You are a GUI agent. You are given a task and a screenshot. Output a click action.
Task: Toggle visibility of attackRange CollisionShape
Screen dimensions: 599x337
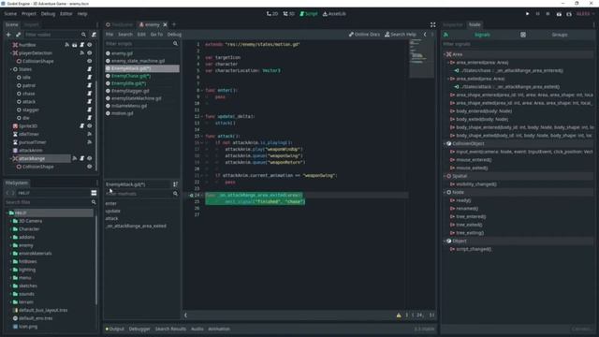tap(90, 167)
